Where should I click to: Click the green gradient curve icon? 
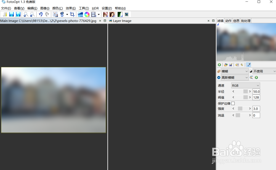point(120,14)
